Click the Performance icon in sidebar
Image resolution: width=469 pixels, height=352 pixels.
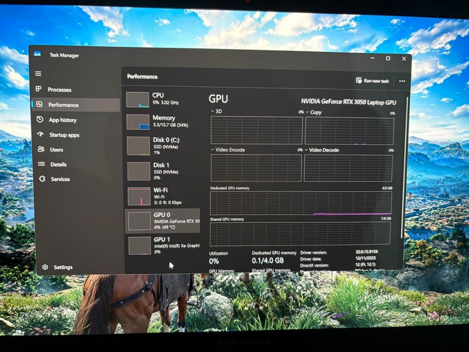tap(39, 104)
